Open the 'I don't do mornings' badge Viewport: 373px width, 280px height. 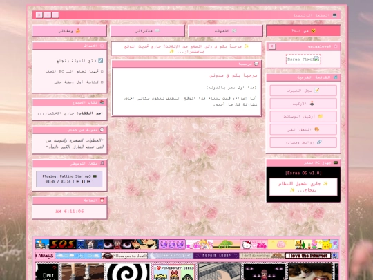[262, 256]
